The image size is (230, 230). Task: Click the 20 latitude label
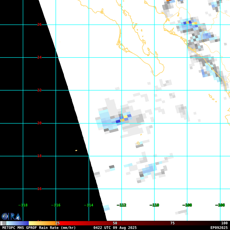[x=39, y=123]
